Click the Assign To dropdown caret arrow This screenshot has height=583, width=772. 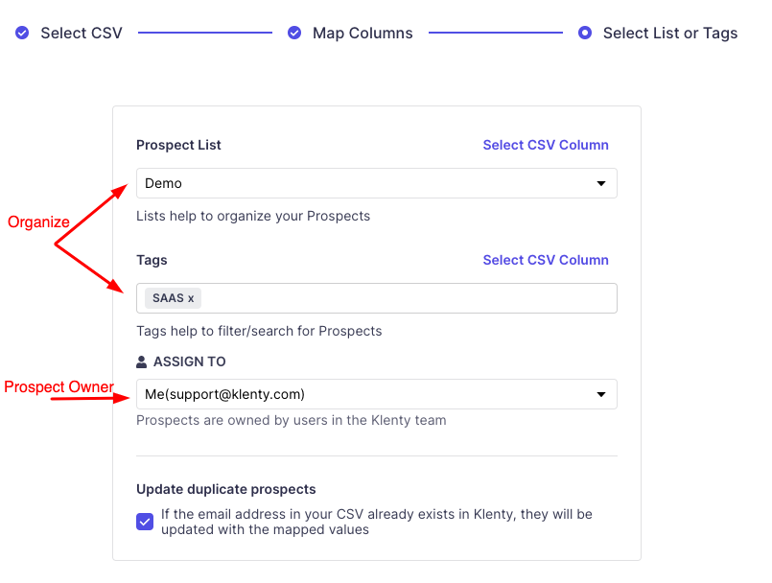pyautogui.click(x=601, y=394)
